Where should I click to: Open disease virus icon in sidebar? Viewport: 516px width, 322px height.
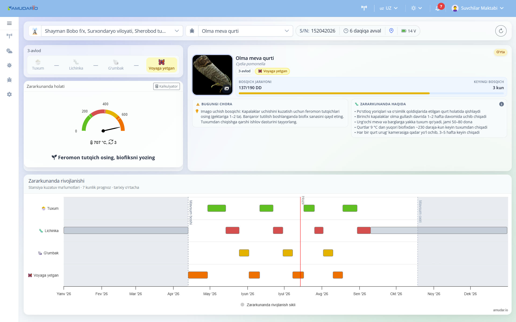pyautogui.click(x=9, y=65)
